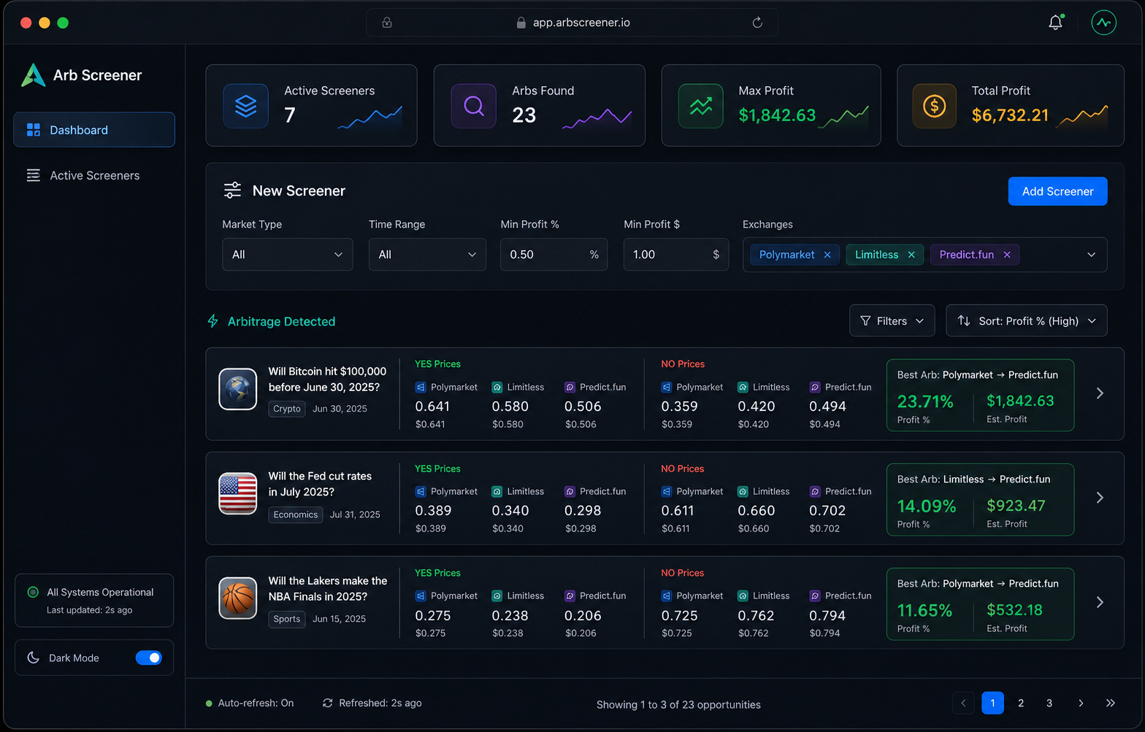Click the Arbs Found value 23
This screenshot has height=732, width=1145.
(524, 115)
